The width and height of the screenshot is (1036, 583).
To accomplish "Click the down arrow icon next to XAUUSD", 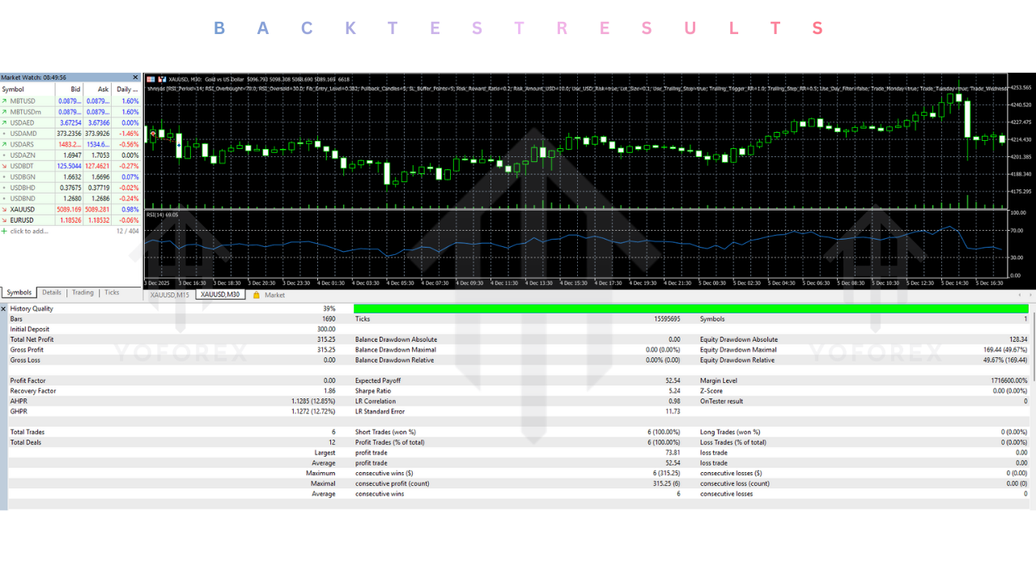I will point(5,209).
